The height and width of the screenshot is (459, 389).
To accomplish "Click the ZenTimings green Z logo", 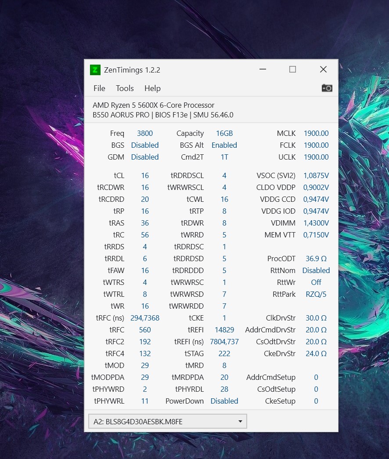I will pos(95,70).
